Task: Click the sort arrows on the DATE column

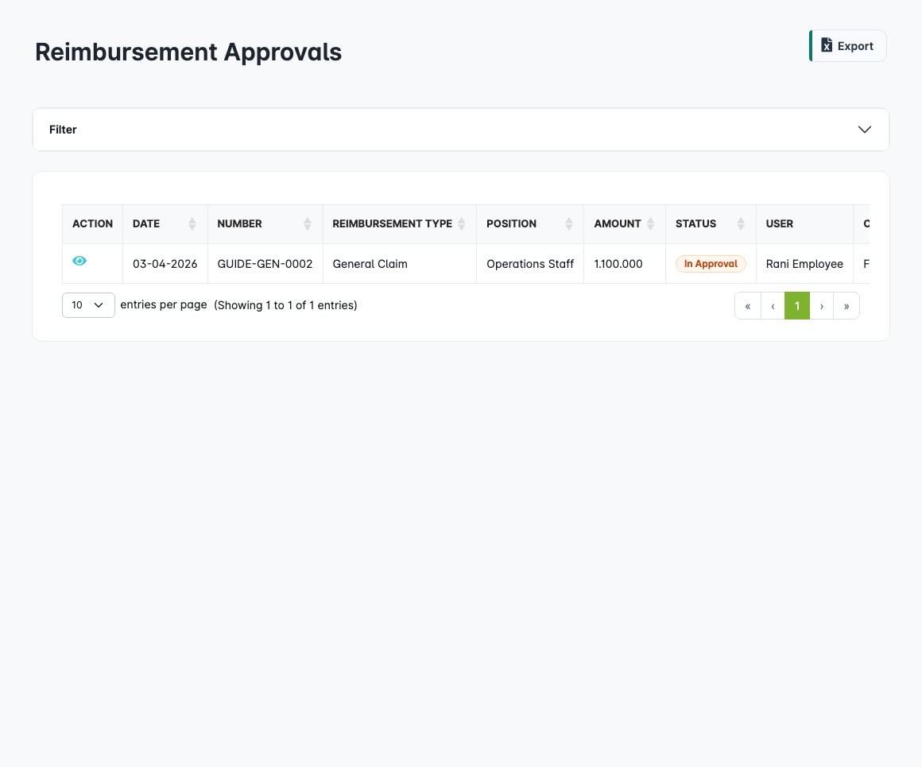Action: coord(193,223)
